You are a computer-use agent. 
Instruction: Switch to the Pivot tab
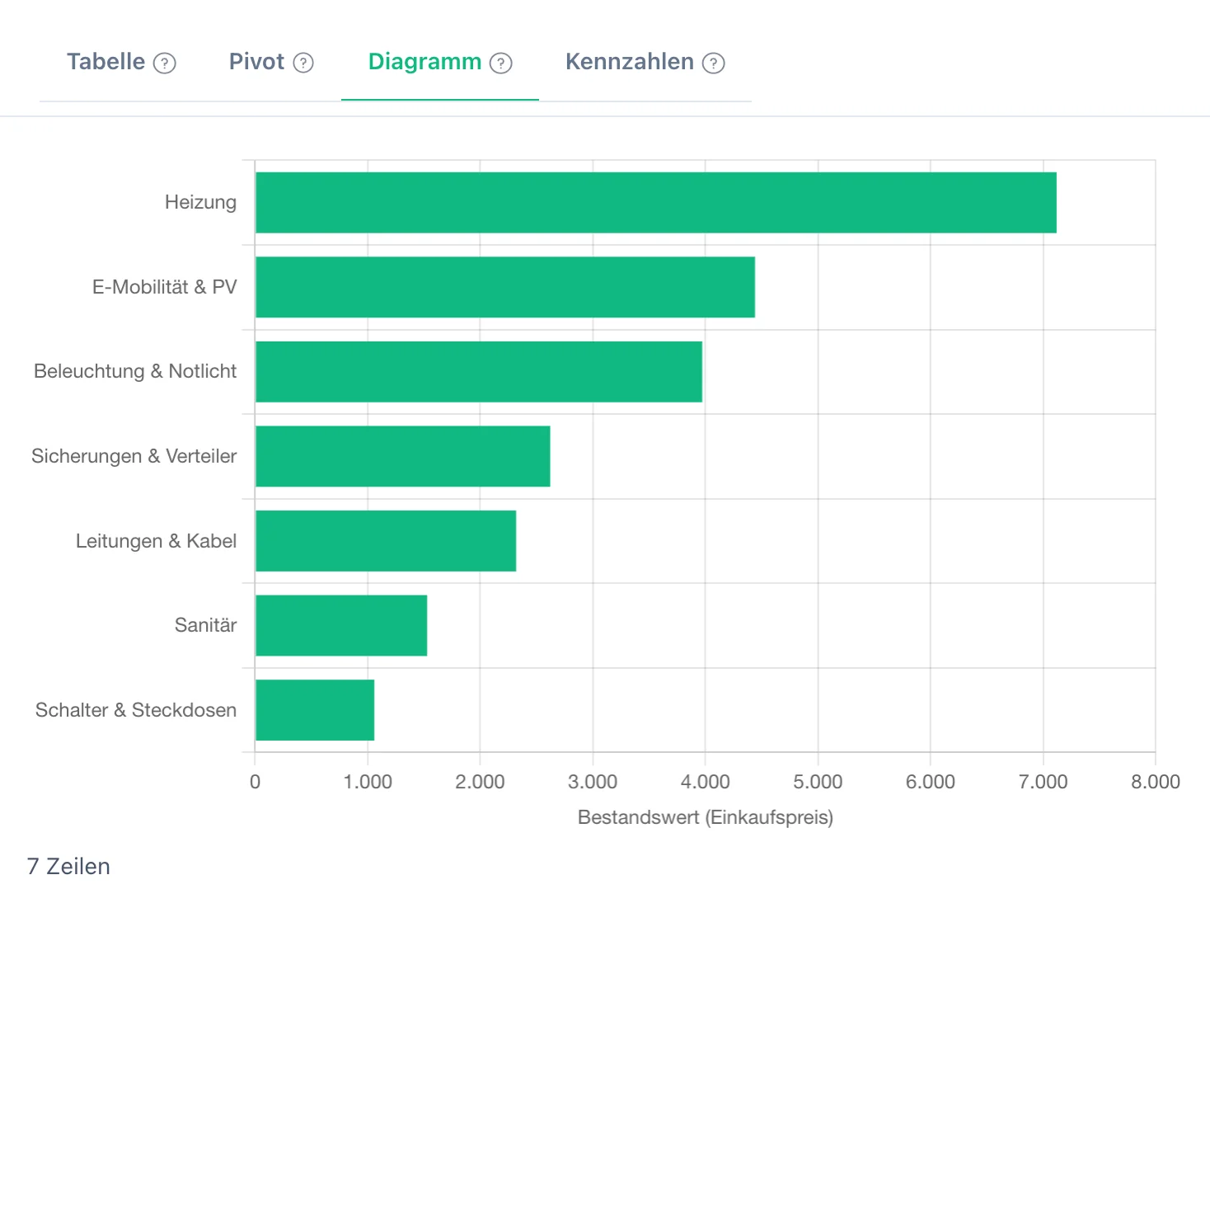click(256, 62)
